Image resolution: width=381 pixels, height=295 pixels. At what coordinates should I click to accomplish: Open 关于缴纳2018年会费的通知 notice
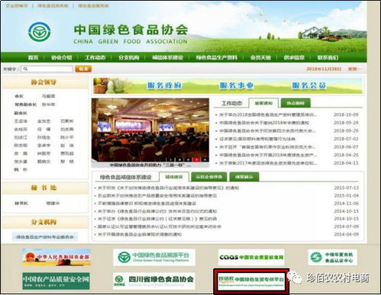coord(264,123)
